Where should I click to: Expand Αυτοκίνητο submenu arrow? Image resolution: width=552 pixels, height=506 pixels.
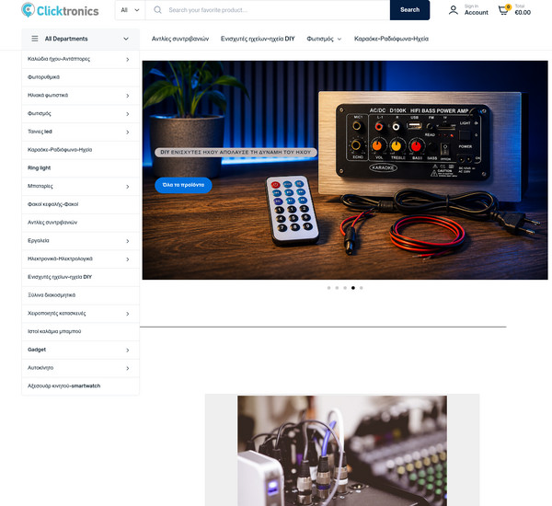point(128,368)
